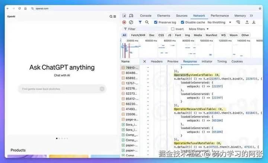Click the Name column header
The width and height of the screenshot is (268, 163).
point(125,61)
